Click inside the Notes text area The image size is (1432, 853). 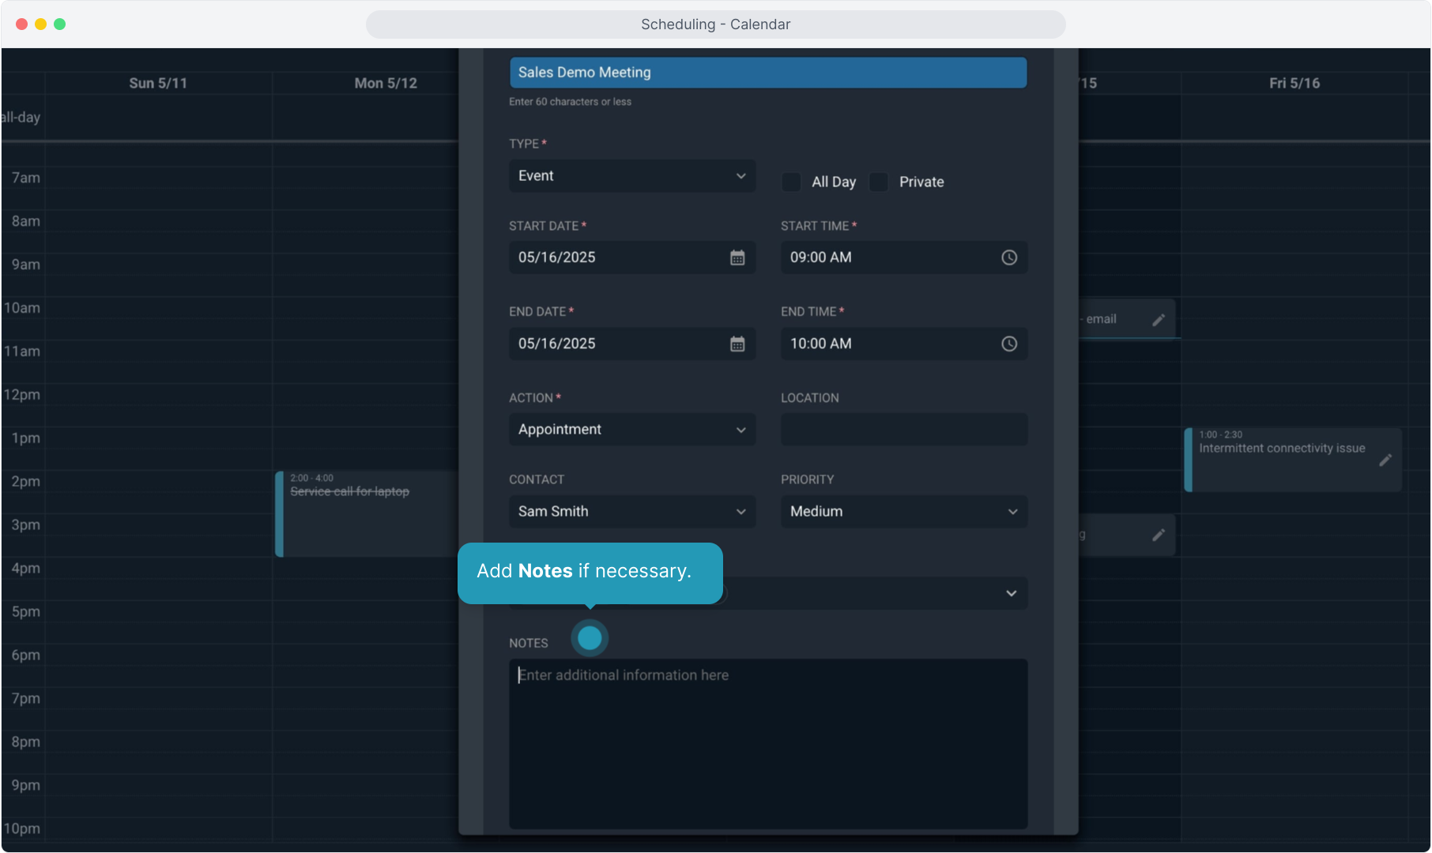tap(767, 742)
